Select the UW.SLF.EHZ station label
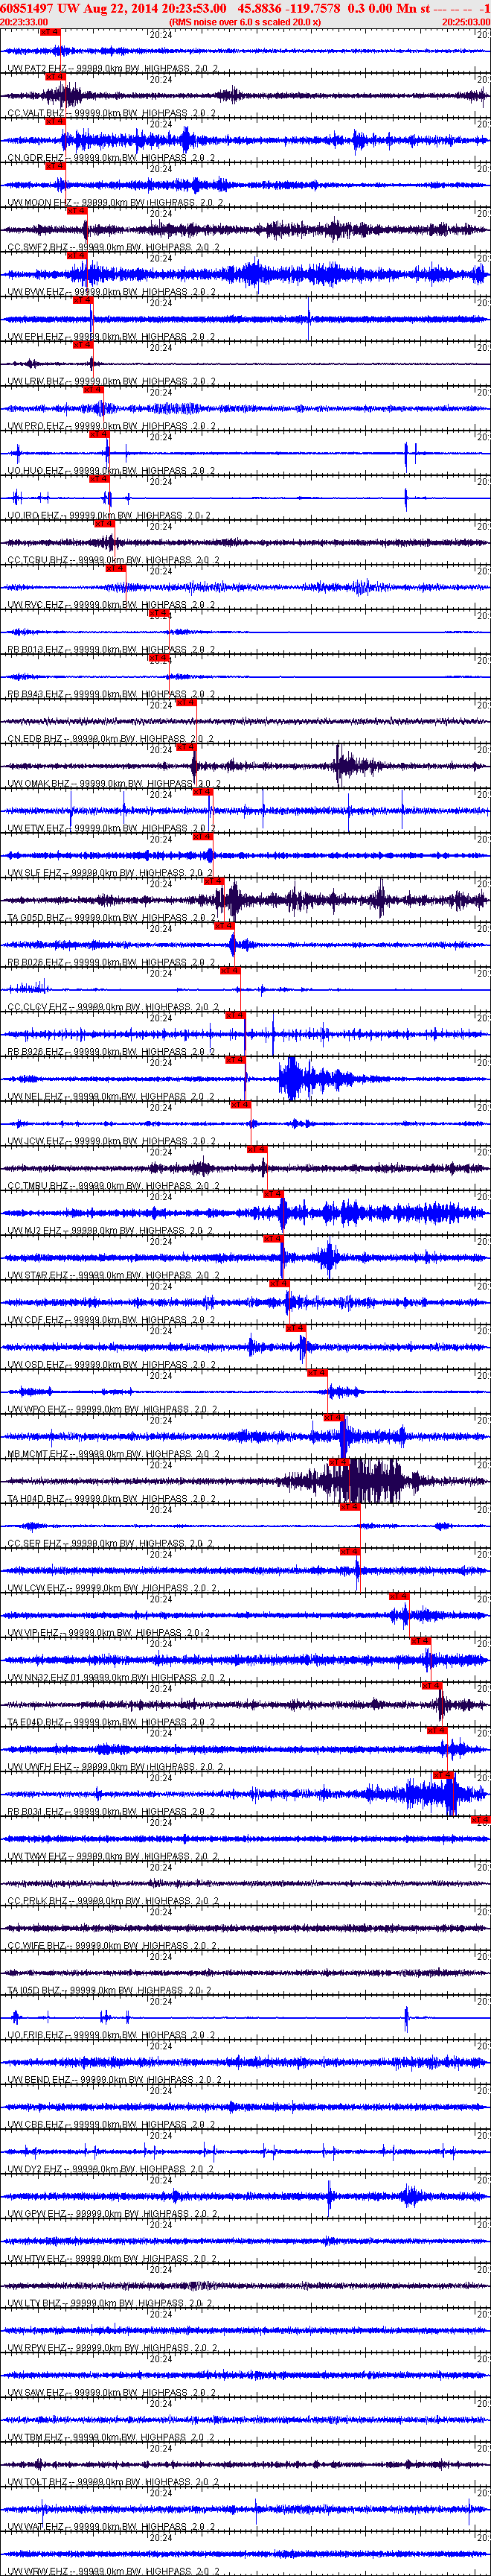 coord(111,873)
